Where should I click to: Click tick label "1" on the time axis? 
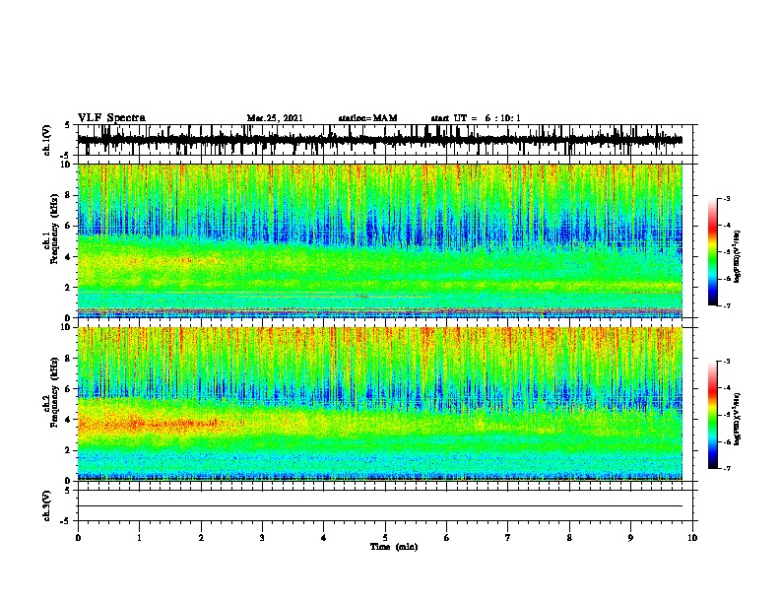pyautogui.click(x=139, y=538)
